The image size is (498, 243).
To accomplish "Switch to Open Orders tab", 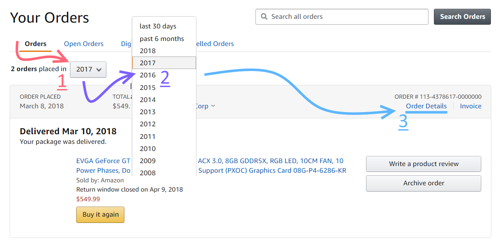I will (84, 44).
